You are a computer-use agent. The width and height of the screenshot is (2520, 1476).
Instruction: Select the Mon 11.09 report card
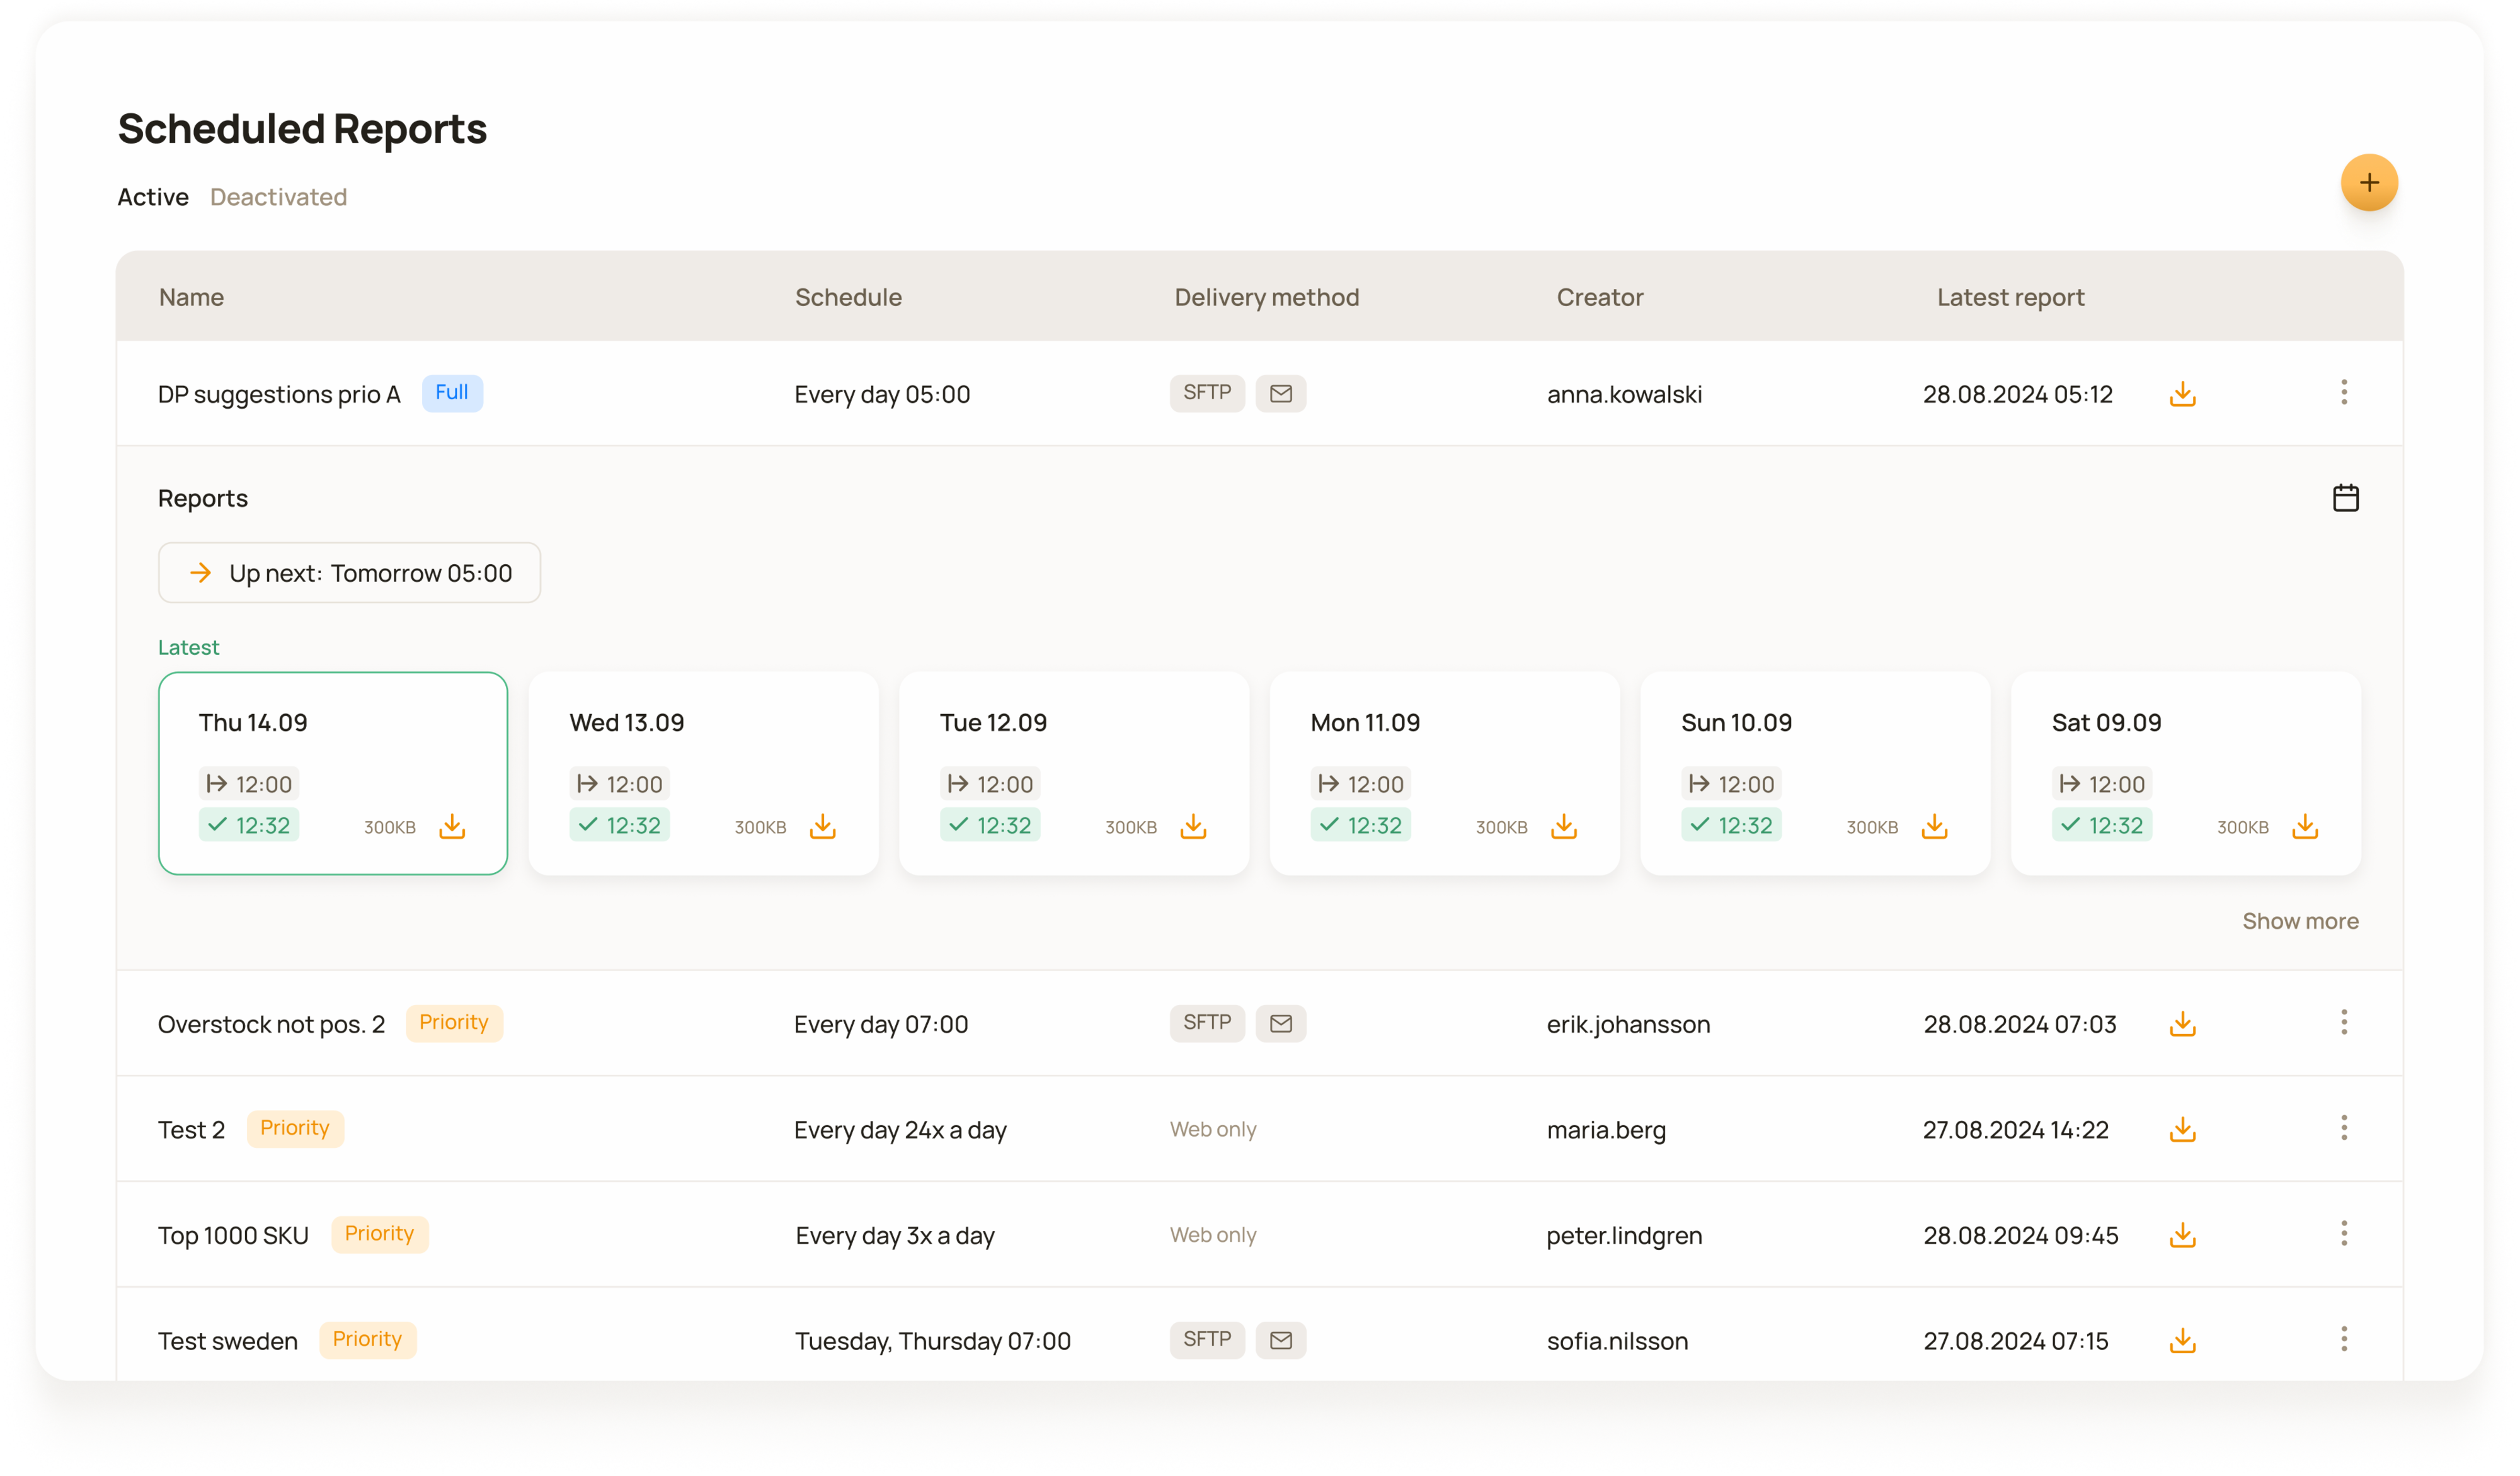[x=1444, y=773]
